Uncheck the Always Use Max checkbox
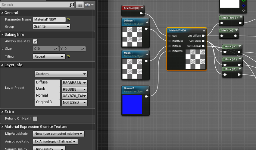Screen dimensions: 256x150 [x=35, y=41]
